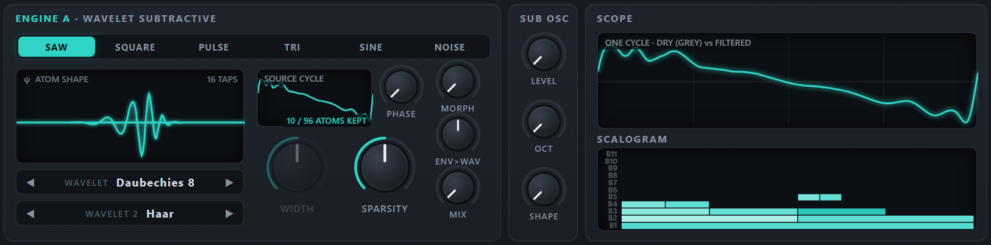Click the 'ENGINE A · WAVELET SUBTRACTIVE' heading

point(116,19)
